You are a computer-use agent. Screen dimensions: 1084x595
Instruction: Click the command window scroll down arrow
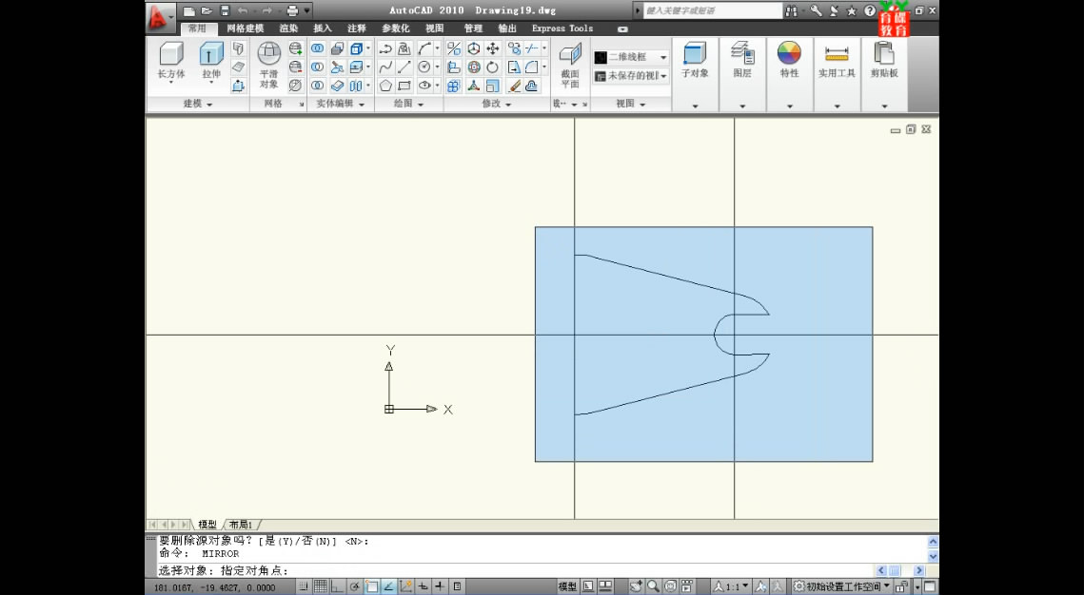coord(933,556)
